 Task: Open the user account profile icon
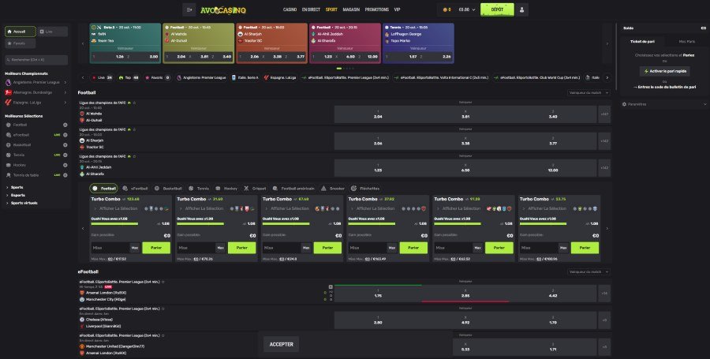522,9
